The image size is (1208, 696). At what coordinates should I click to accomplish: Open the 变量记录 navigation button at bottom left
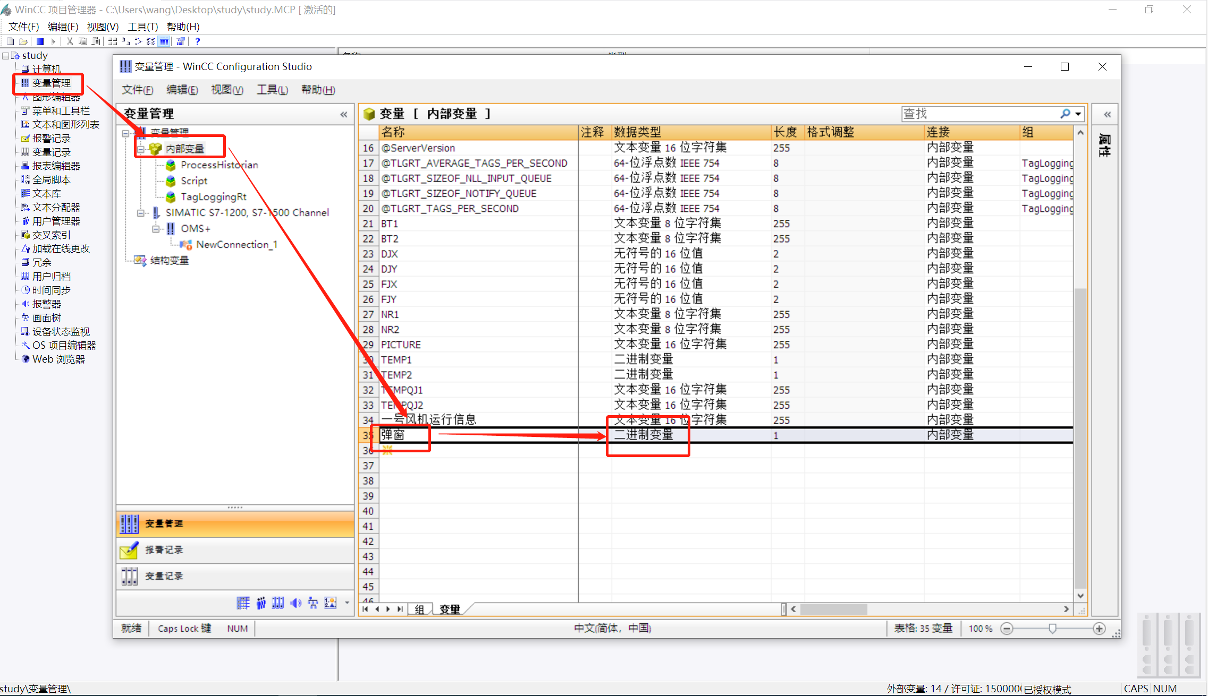tap(163, 576)
